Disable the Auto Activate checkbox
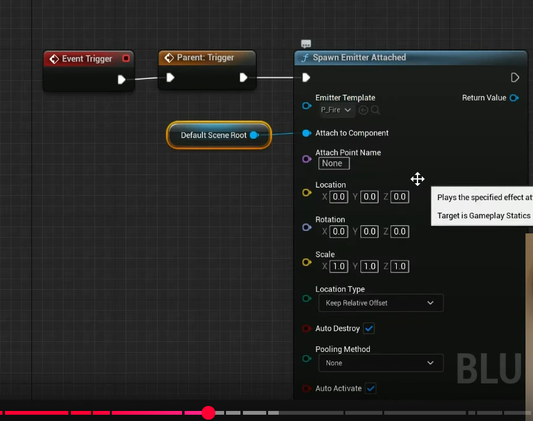Viewport: 533px width, 421px height. [371, 388]
